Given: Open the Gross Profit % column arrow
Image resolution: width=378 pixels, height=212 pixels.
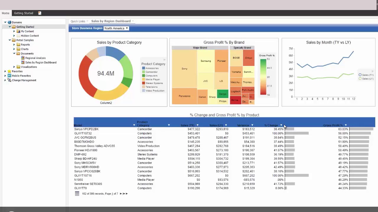Looking at the screenshot, I should coord(346,125).
